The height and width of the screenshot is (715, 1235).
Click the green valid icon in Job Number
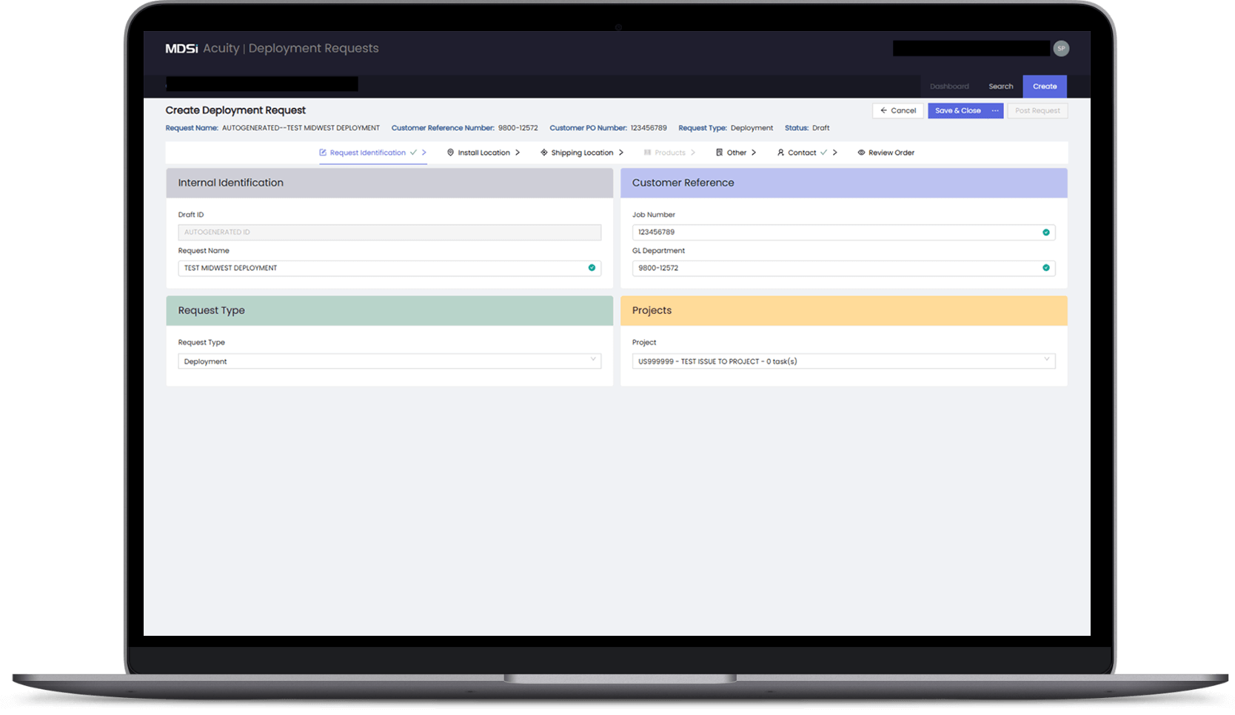(x=1046, y=232)
